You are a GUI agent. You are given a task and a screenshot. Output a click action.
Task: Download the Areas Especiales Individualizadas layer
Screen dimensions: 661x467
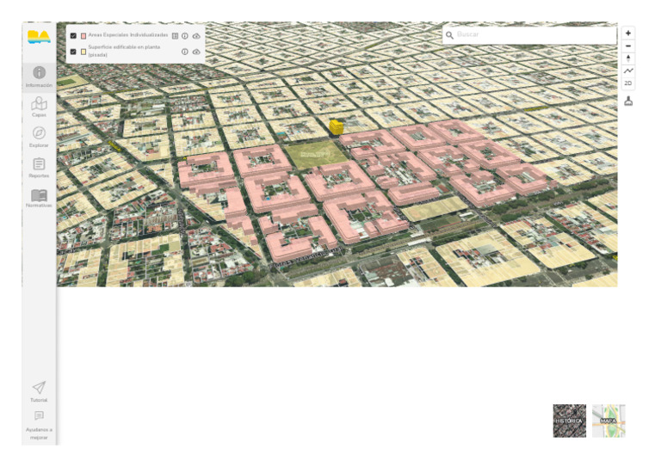(196, 36)
